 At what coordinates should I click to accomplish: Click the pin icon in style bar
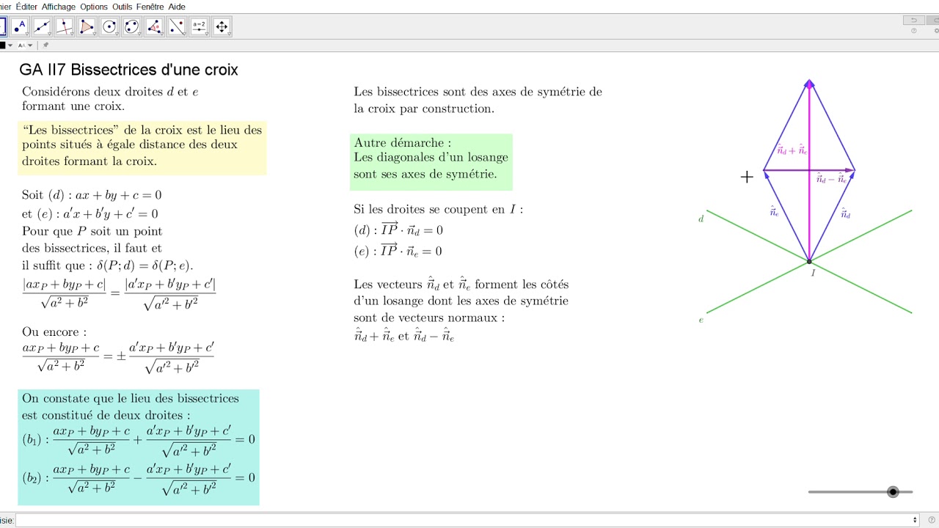pos(45,45)
